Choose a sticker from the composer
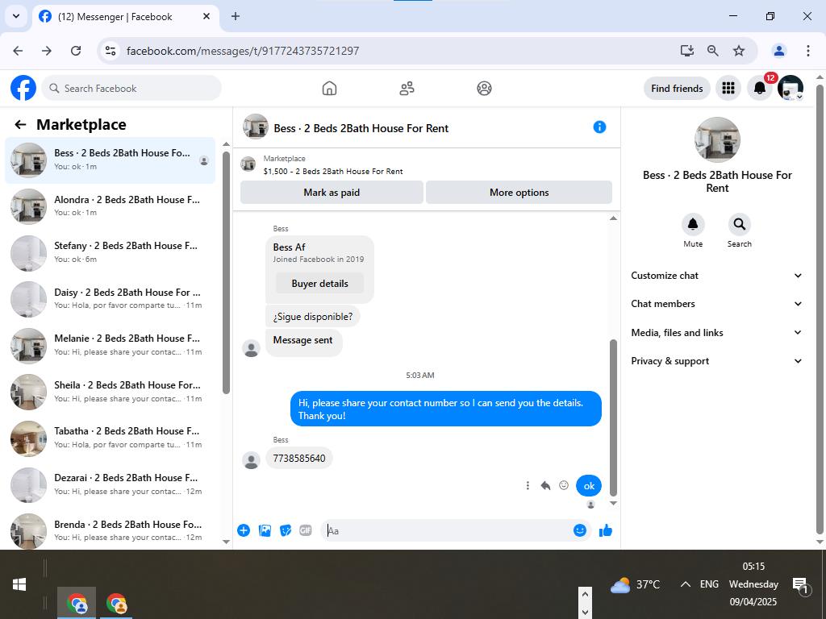This screenshot has height=619, width=826. (x=286, y=530)
